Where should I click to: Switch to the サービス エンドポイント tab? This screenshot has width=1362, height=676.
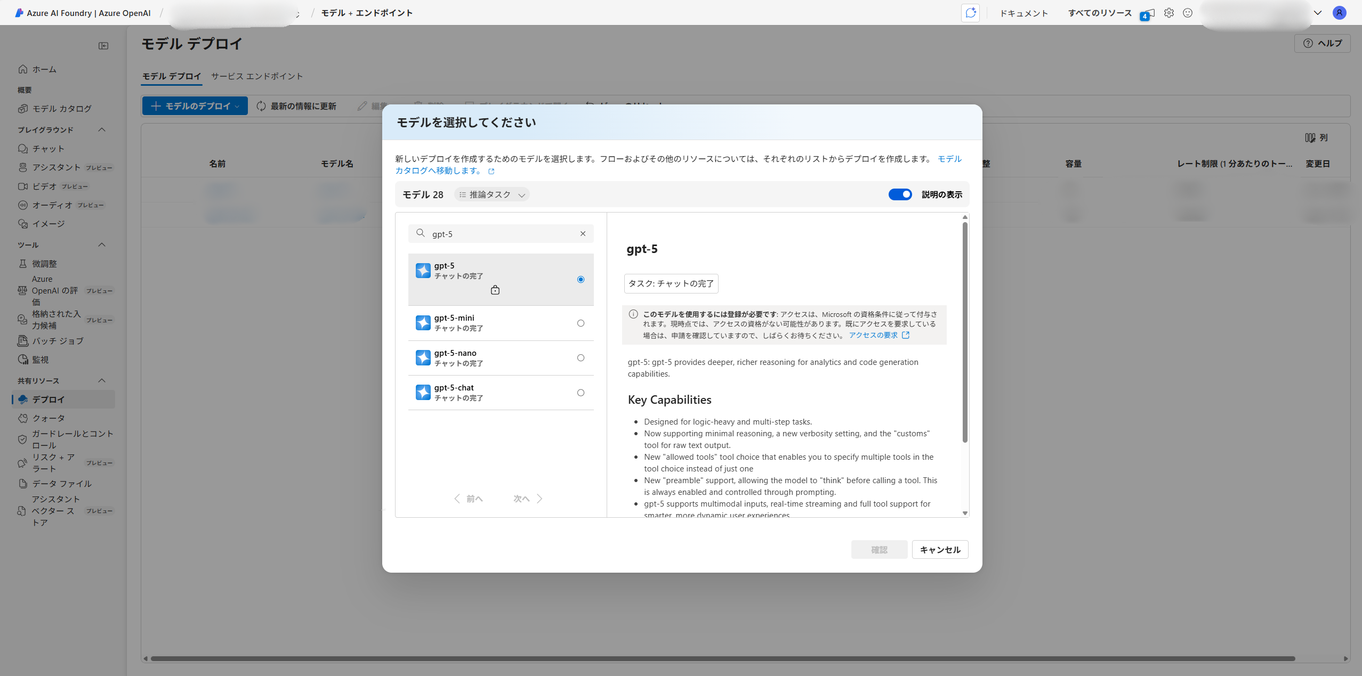pos(257,76)
